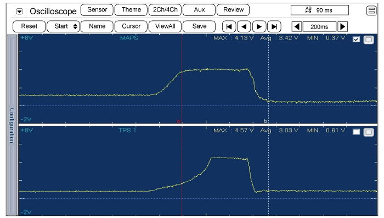
Task: Open dropdown arrow beside Oscilloscope title
Action: (20, 12)
